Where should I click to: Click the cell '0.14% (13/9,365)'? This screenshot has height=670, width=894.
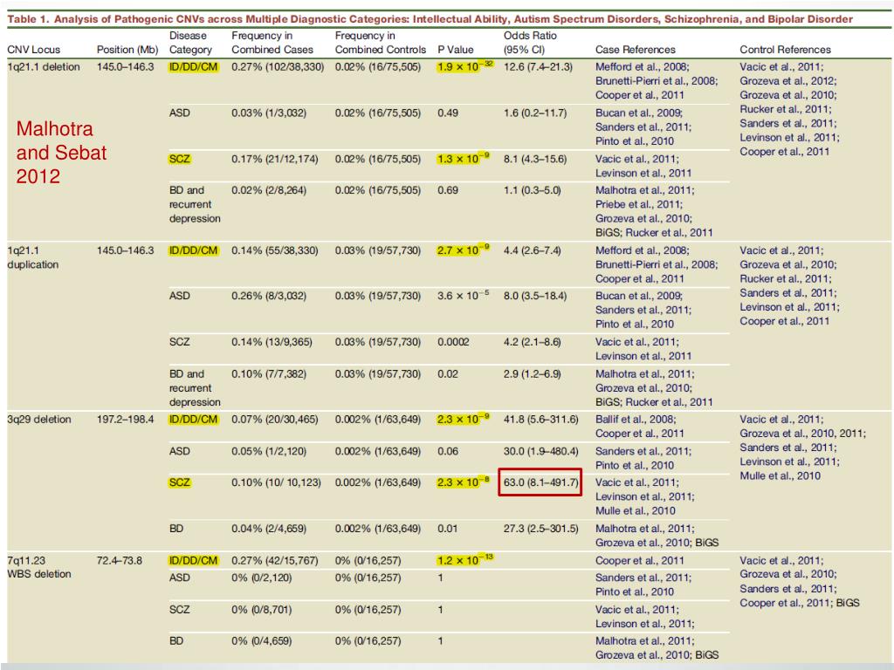pos(272,342)
